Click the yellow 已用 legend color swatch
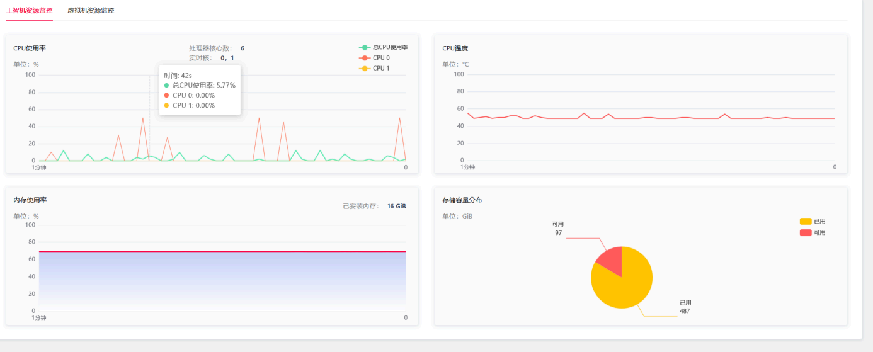 pos(806,221)
